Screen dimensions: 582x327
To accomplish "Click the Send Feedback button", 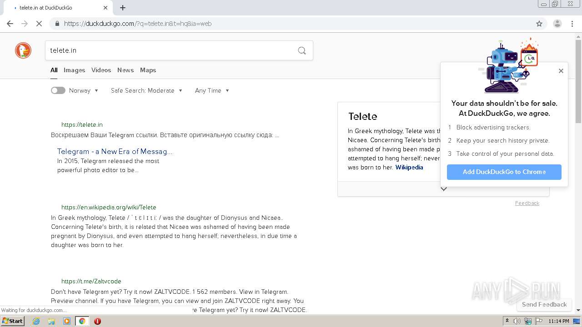I will pos(544,304).
